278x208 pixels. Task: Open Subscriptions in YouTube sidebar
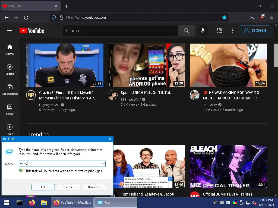[10, 90]
